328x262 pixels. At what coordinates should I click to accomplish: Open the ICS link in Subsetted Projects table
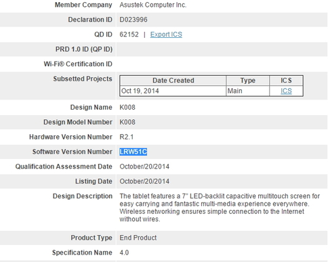click(x=286, y=91)
